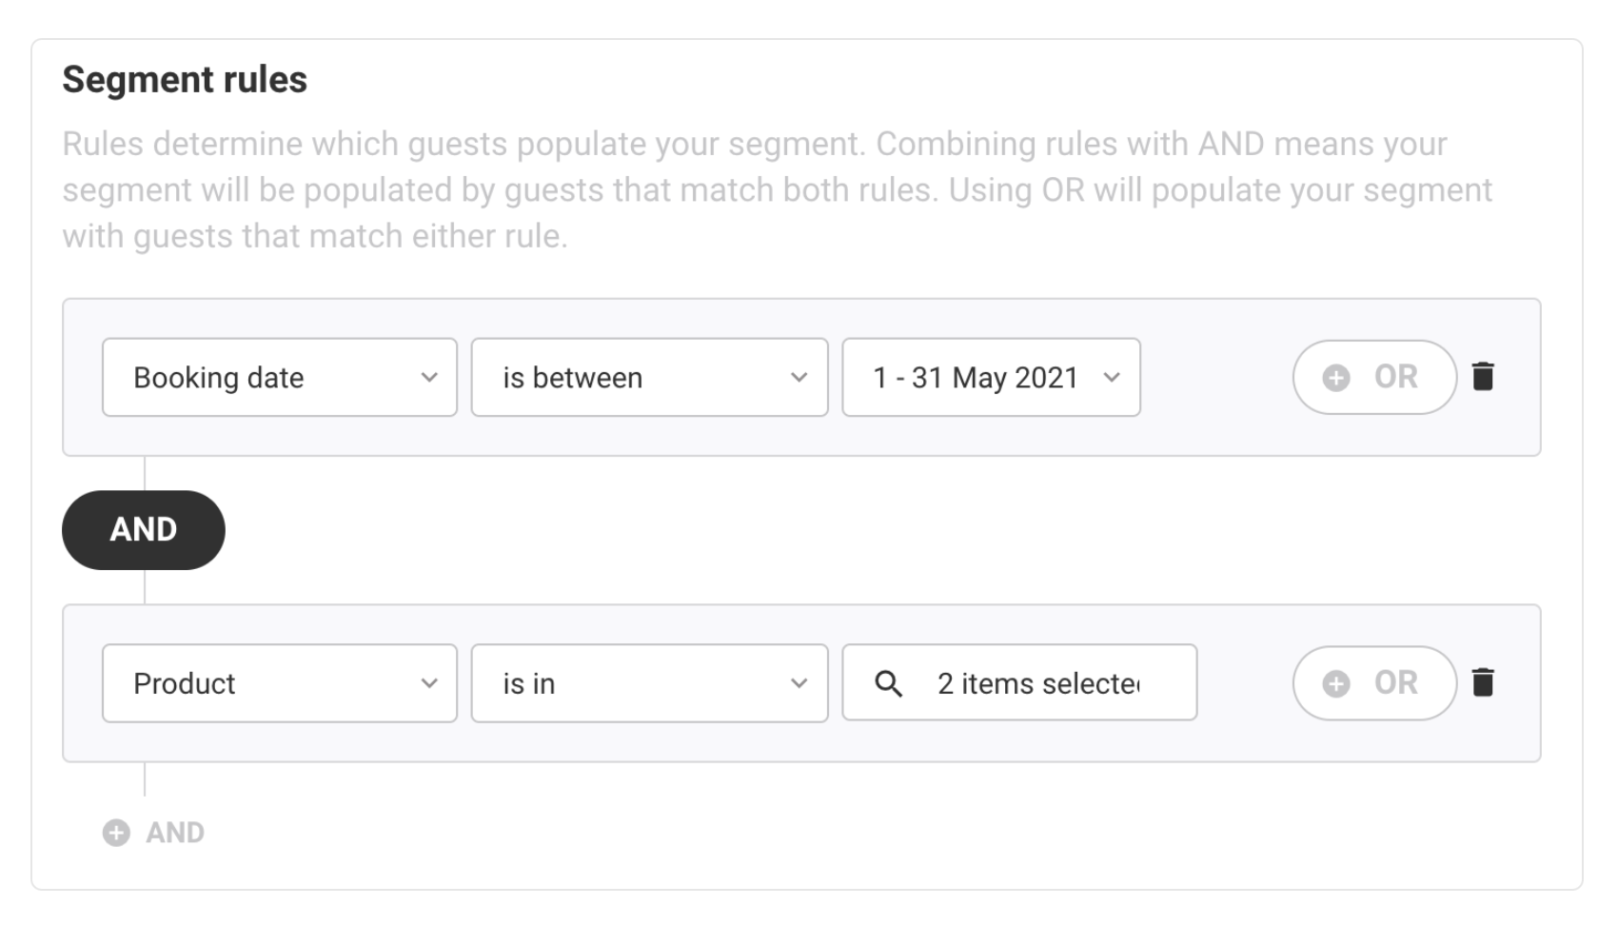Viewport: 1618px width, 925px height.
Task: Add another AND rule at bottom
Action: pyautogui.click(x=153, y=833)
